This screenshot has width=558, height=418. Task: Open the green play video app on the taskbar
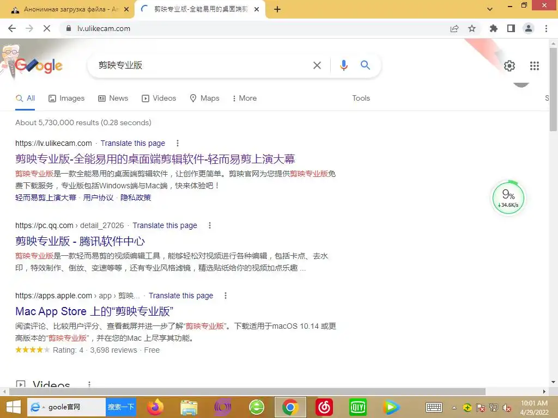click(x=391, y=407)
